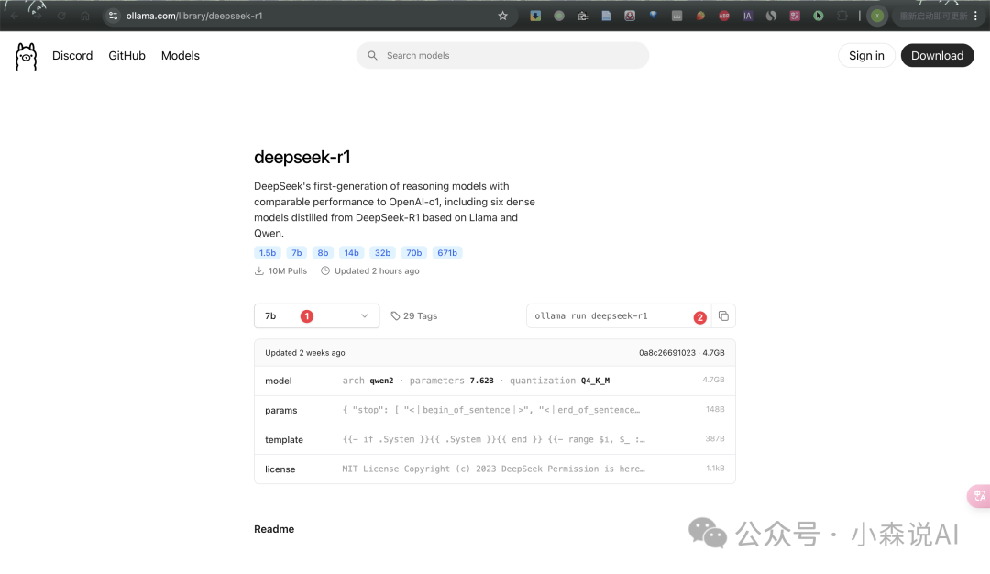The width and height of the screenshot is (990, 574).
Task: Click the blue diamond extension icon
Action: (654, 16)
